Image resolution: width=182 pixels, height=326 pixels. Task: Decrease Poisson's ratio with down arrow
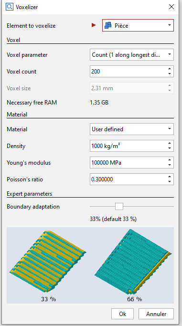(x=170, y=182)
